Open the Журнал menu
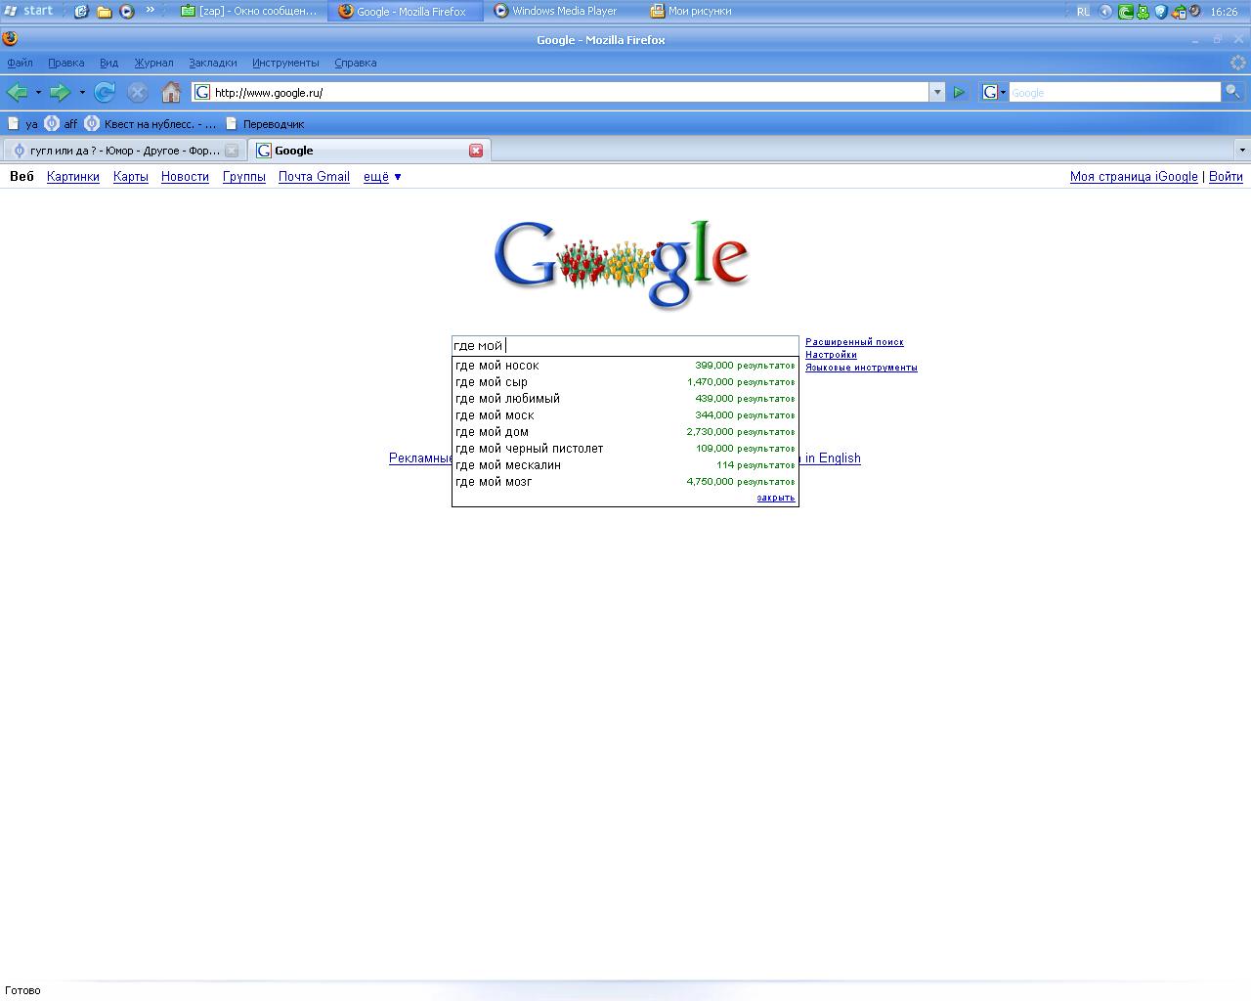 click(x=153, y=63)
